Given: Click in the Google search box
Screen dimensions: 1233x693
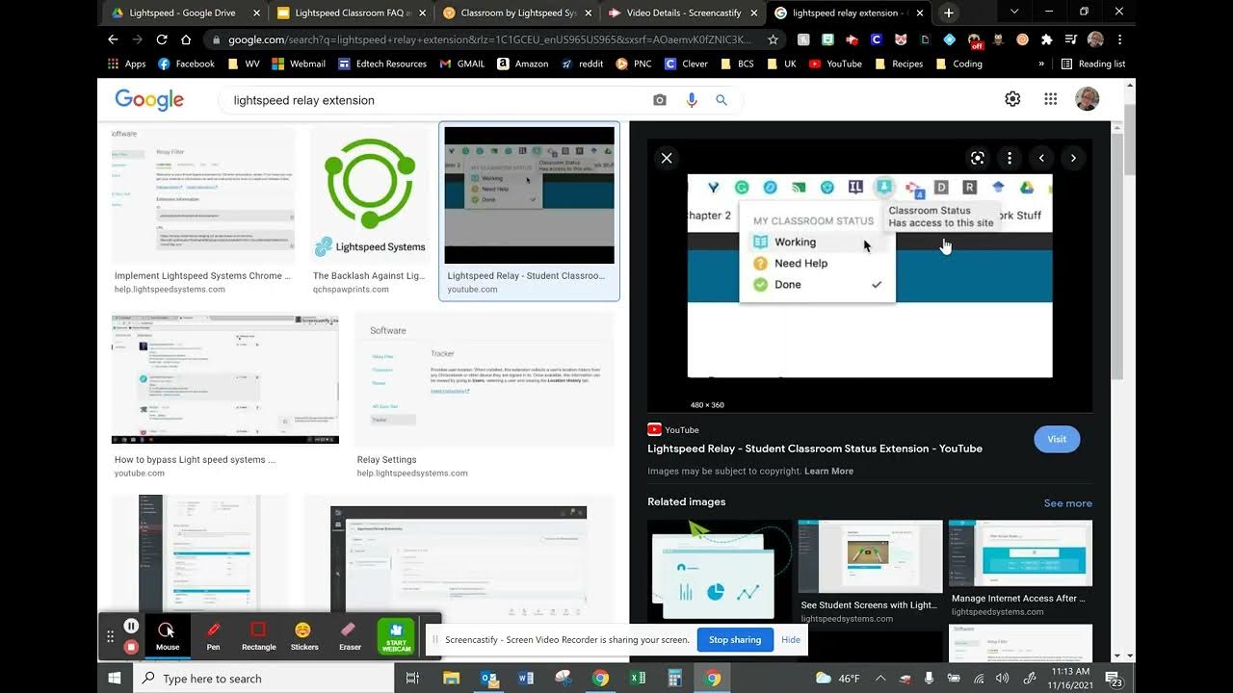Looking at the screenshot, I should pos(438,100).
